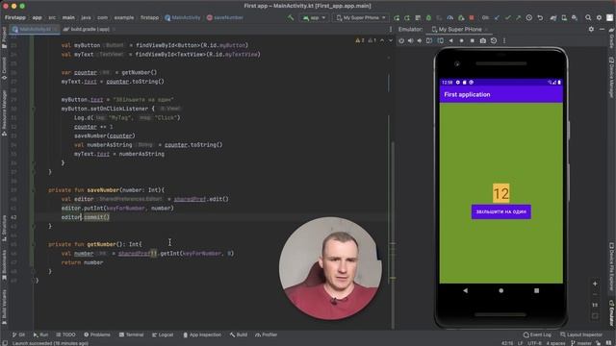616x346 pixels.
Task: Click emulator snapshots clock icon
Action: click(494, 40)
